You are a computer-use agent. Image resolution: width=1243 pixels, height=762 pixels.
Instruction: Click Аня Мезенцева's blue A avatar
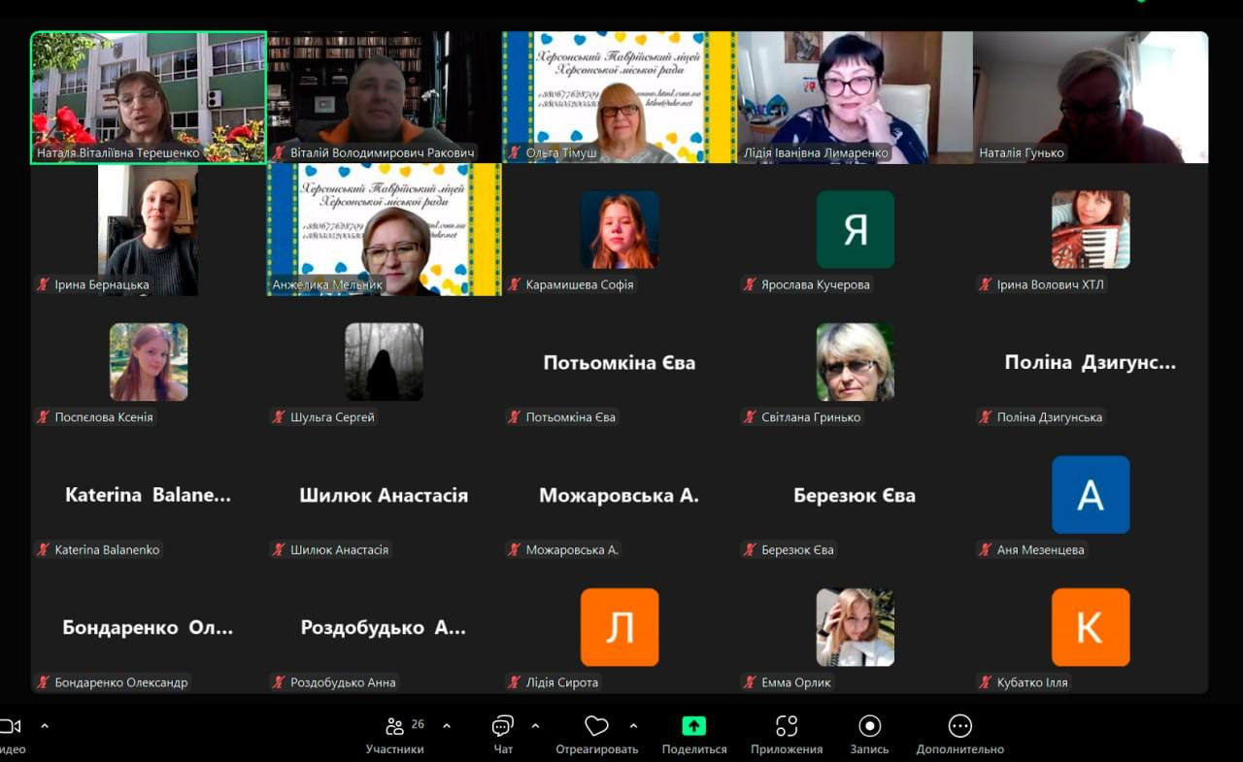click(x=1091, y=494)
